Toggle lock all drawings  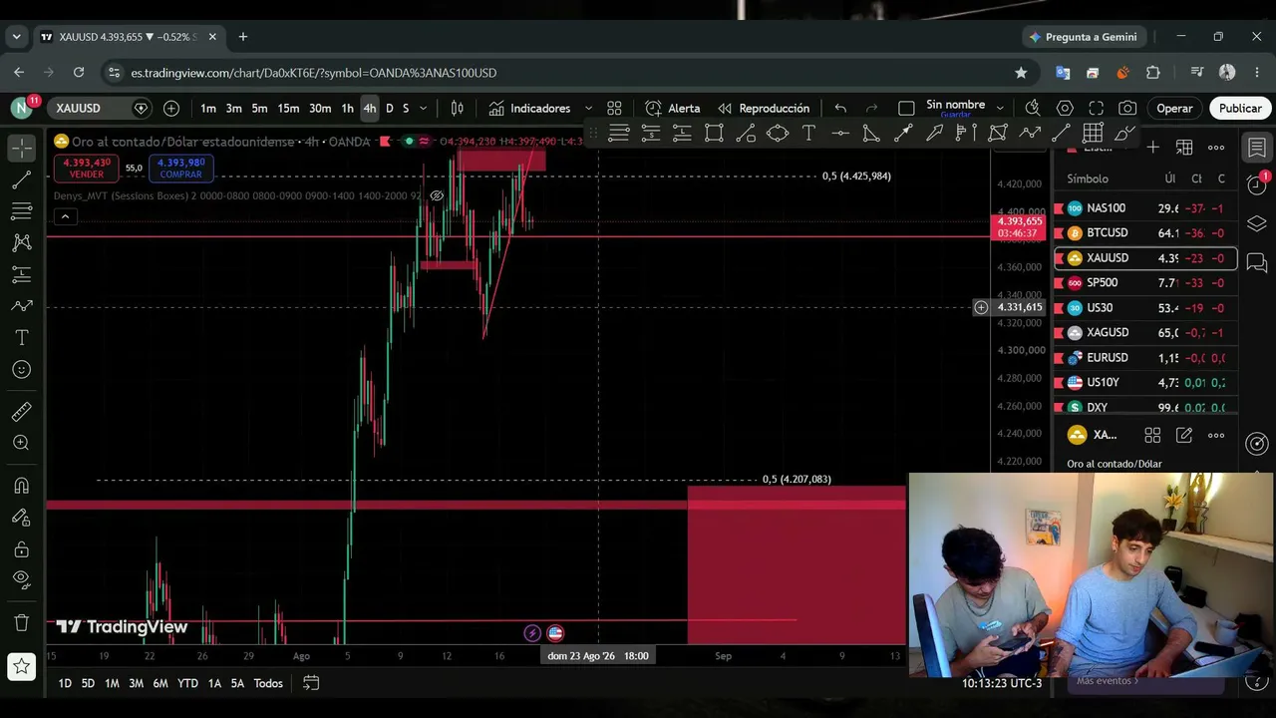pos(22,549)
